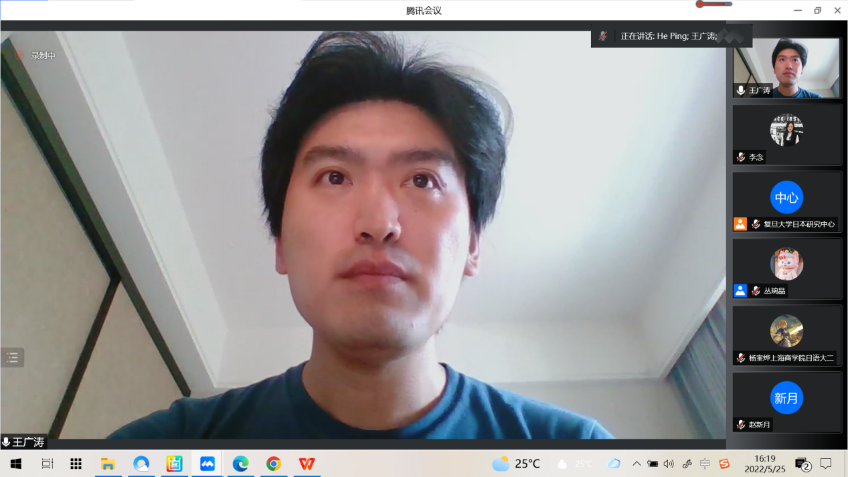Open the Tencent Meeting icon in the taskbar
Screen dimensions: 848x477
point(207,463)
